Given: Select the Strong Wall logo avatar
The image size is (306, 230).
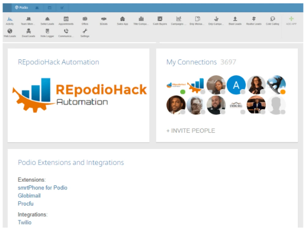Looking at the screenshot, I should [236, 105].
